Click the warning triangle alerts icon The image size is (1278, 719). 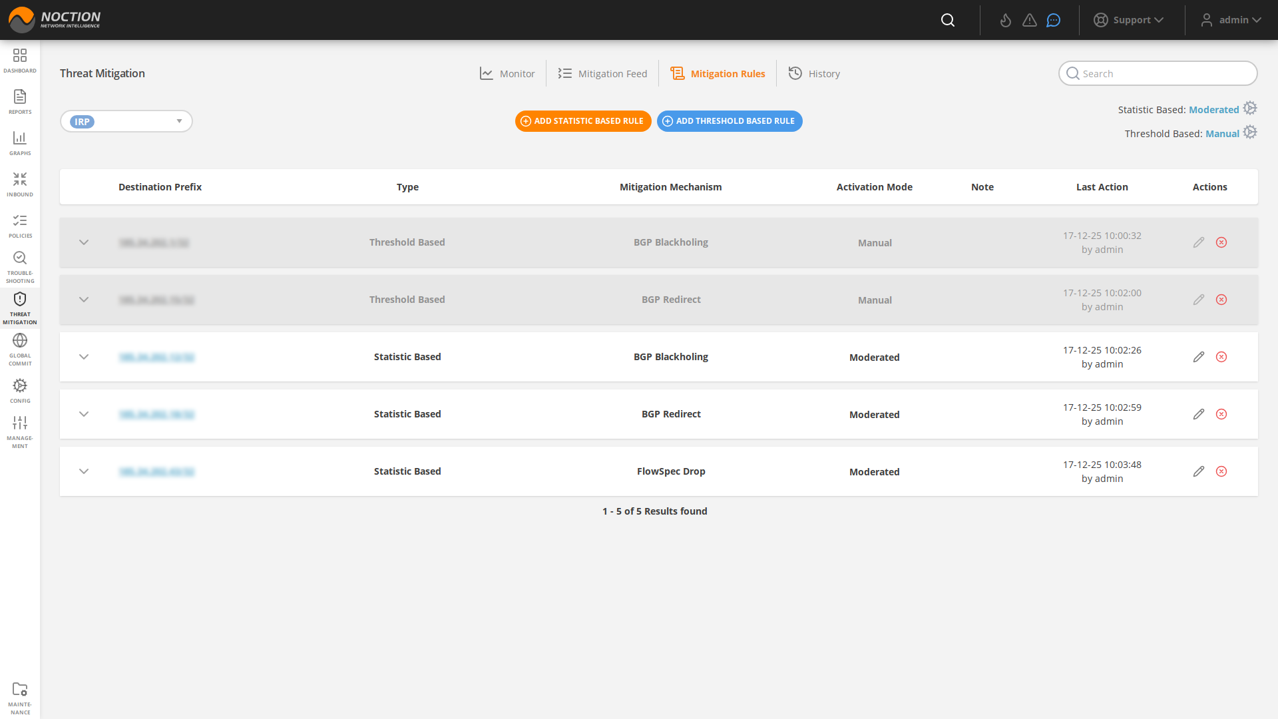pyautogui.click(x=1030, y=20)
